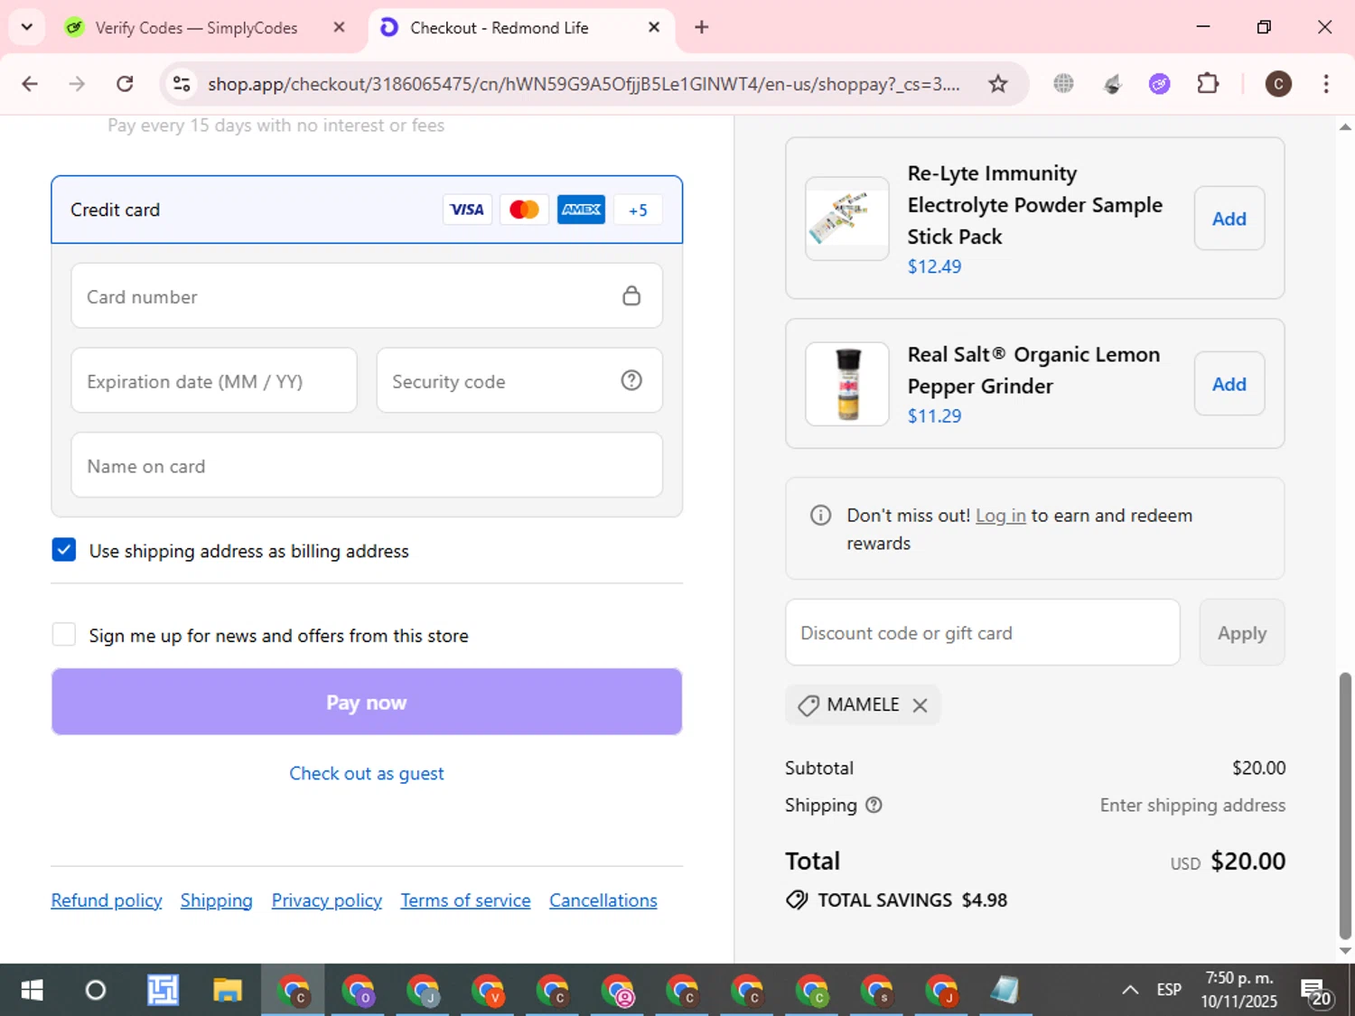Remove the MAMELE discount code
This screenshot has height=1016, width=1355.
pyautogui.click(x=920, y=705)
